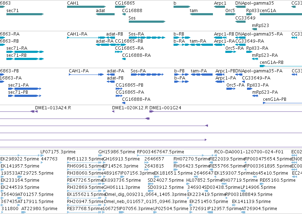The width and height of the screenshot is (302, 214).
Task: Click the cenG1A gene label
Action: coord(268,10)
